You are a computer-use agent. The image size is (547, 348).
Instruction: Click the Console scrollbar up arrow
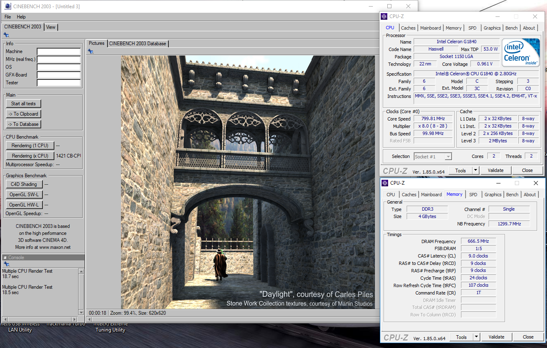[81, 271]
